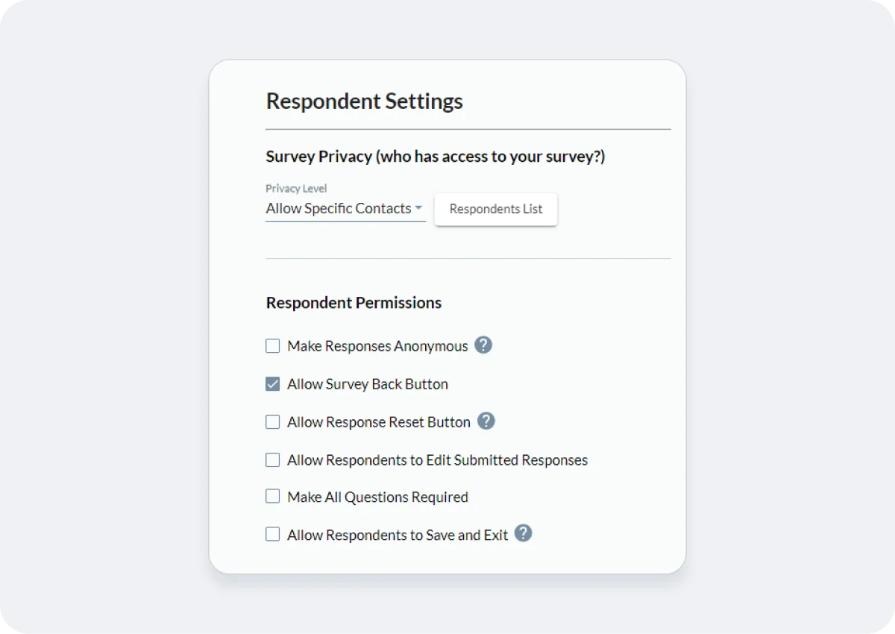This screenshot has width=895, height=634.
Task: Select the Survey Privacy section heading
Action: coord(436,157)
